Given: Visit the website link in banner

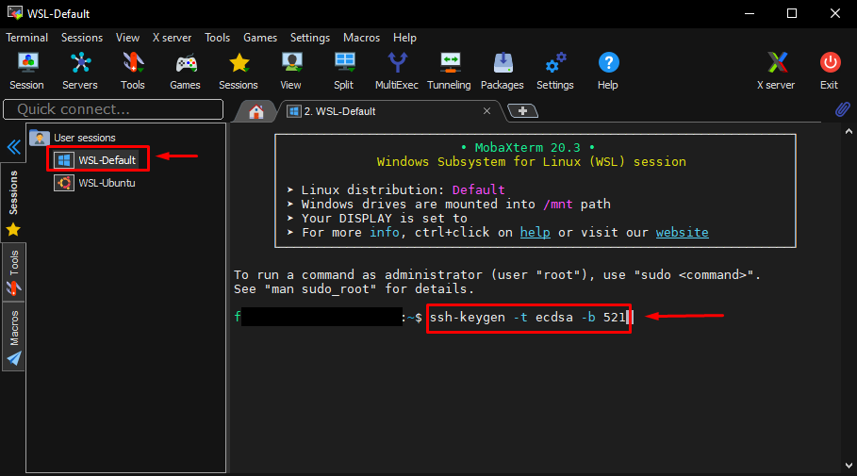Looking at the screenshot, I should 682,232.
